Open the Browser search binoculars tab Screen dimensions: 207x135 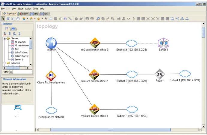click(x=13, y=29)
